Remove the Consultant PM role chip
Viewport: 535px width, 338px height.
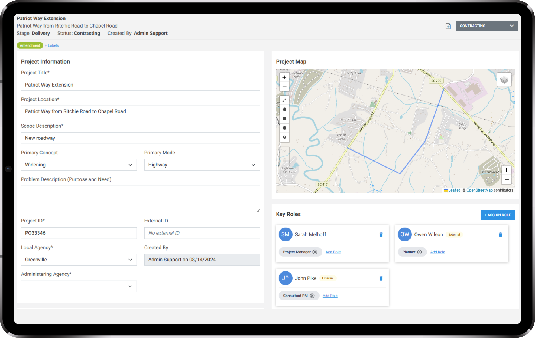(x=312, y=296)
